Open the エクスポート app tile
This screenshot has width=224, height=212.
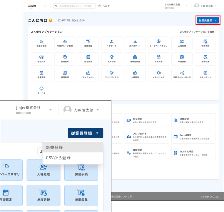tap(135, 43)
